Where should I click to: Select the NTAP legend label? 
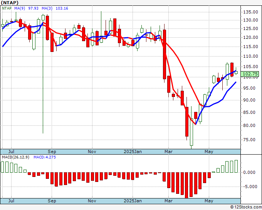(x=7, y=8)
